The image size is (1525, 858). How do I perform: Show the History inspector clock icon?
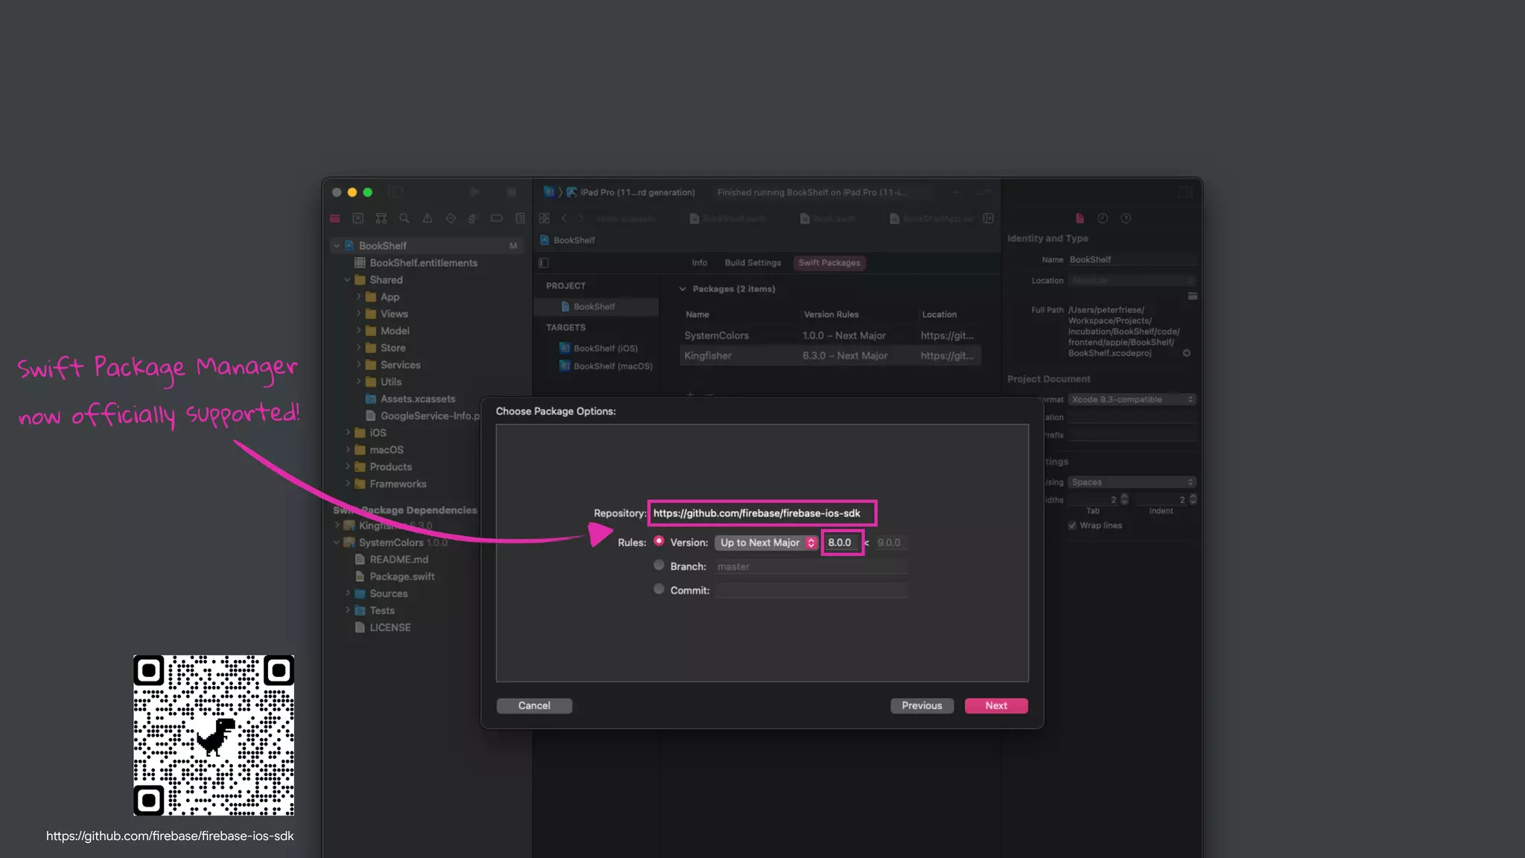coord(1103,218)
